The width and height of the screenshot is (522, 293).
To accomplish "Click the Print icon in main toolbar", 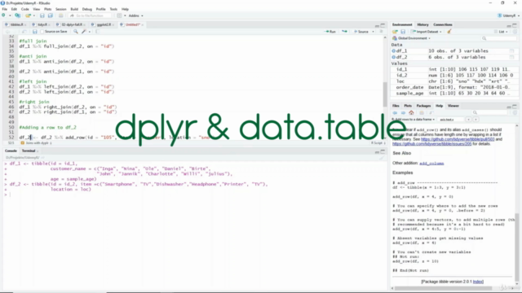I will (x=60, y=15).
